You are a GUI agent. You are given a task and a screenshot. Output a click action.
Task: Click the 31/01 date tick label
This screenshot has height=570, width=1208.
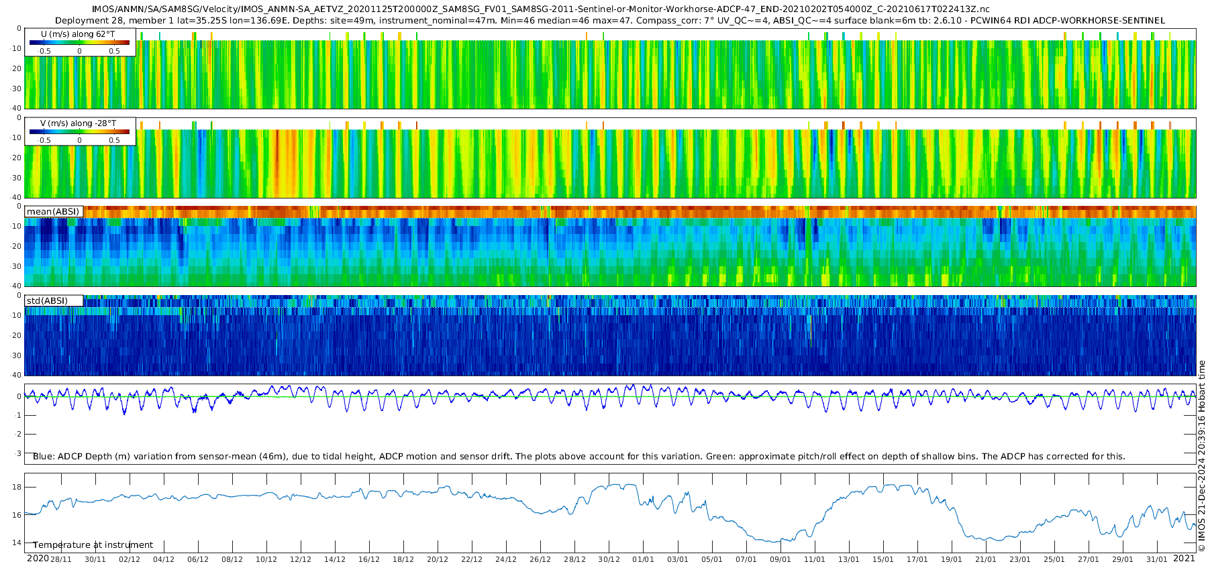click(x=1156, y=560)
